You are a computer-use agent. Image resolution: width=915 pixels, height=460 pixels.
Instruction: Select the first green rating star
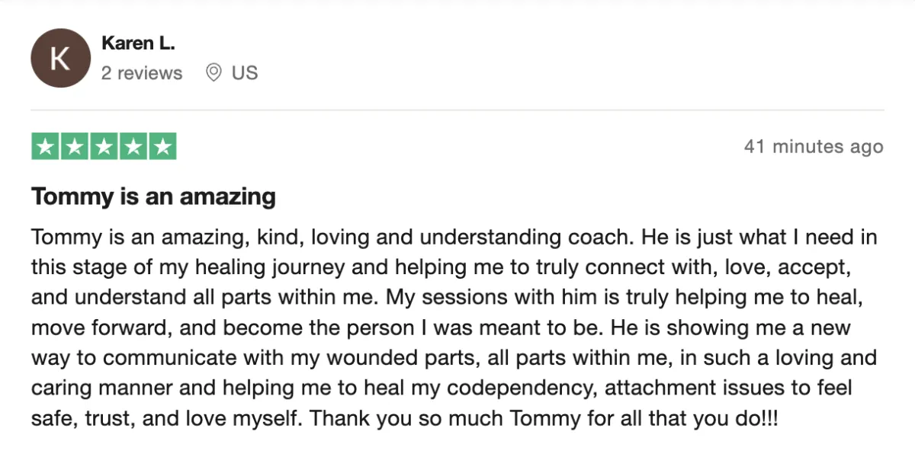(46, 146)
